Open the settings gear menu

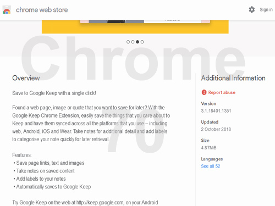tap(252, 9)
